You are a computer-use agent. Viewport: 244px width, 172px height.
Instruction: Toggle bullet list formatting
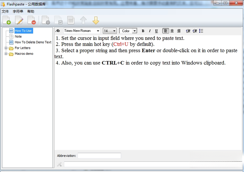click(201, 31)
